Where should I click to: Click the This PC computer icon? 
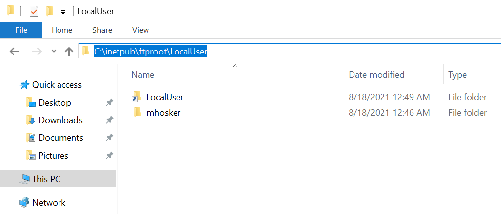coord(25,179)
